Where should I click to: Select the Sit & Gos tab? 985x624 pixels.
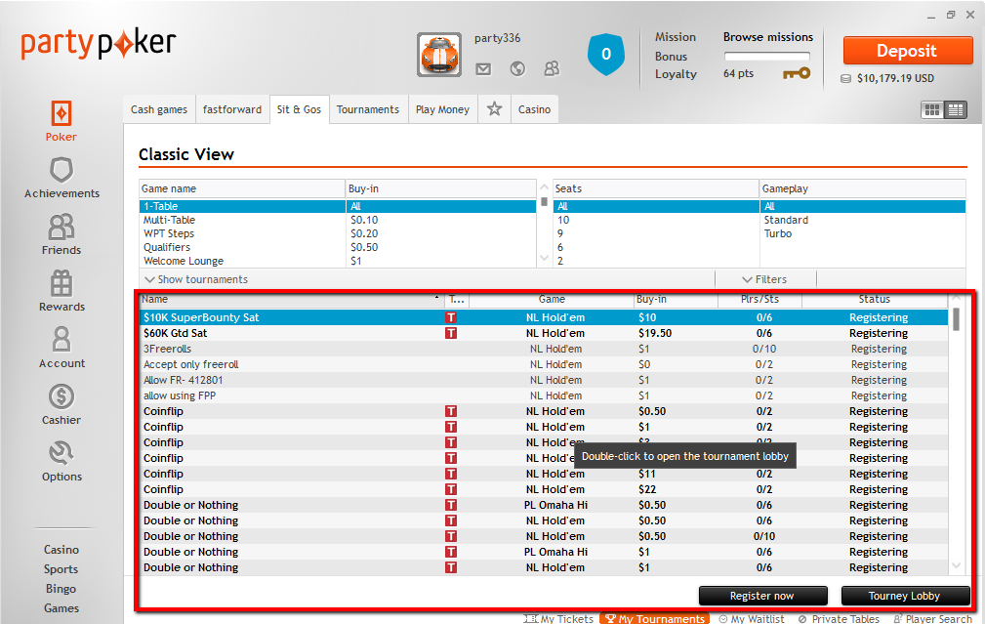(x=299, y=109)
